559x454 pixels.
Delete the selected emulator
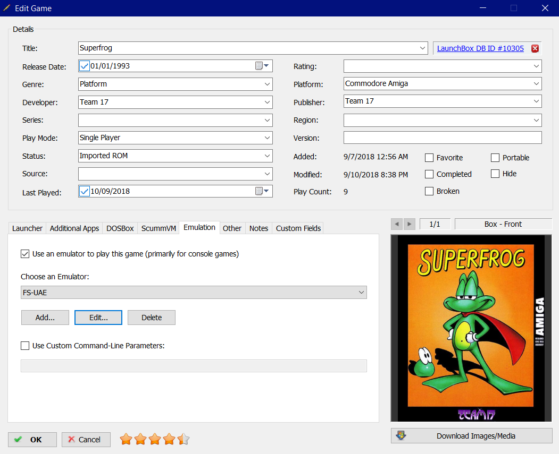152,318
